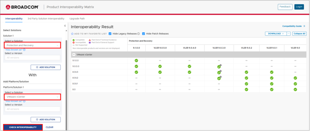Screen dimensions: 310x131
Task: Open the VMware vCenter solution dropdown
Action: tap(32, 97)
